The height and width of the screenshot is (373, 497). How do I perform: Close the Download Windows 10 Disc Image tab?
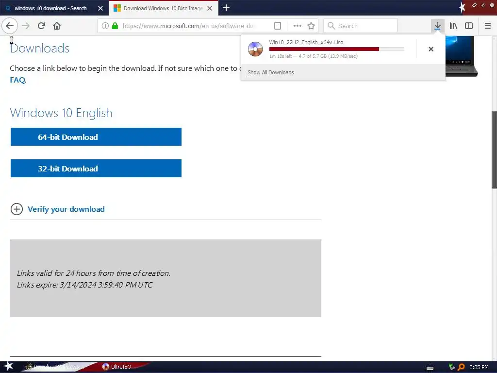210,8
